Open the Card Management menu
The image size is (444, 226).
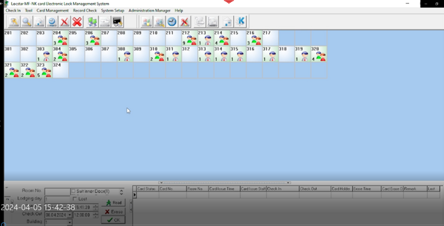click(x=52, y=10)
